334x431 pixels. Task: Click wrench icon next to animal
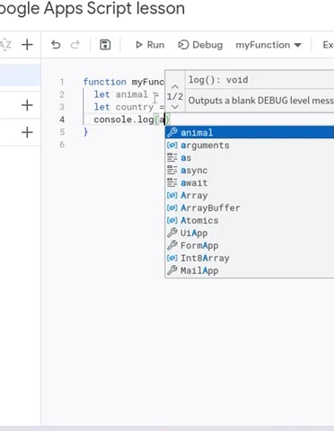coord(172,132)
